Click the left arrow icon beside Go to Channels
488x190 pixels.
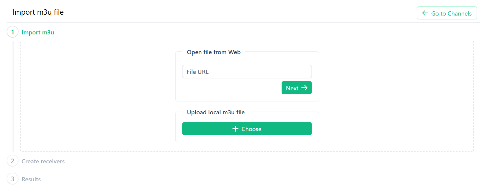coord(425,13)
